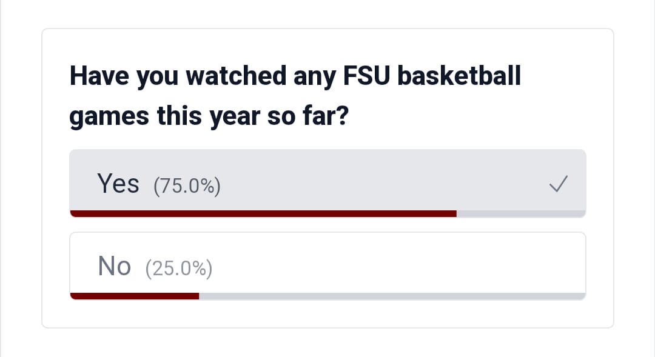655x357 pixels.
Task: Click the gray unfilled part of No bar
Action: 392,296
